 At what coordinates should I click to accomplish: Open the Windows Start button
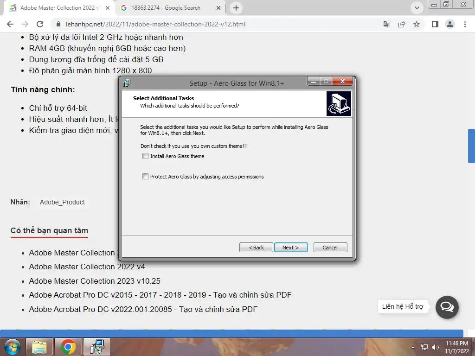[x=13, y=347]
